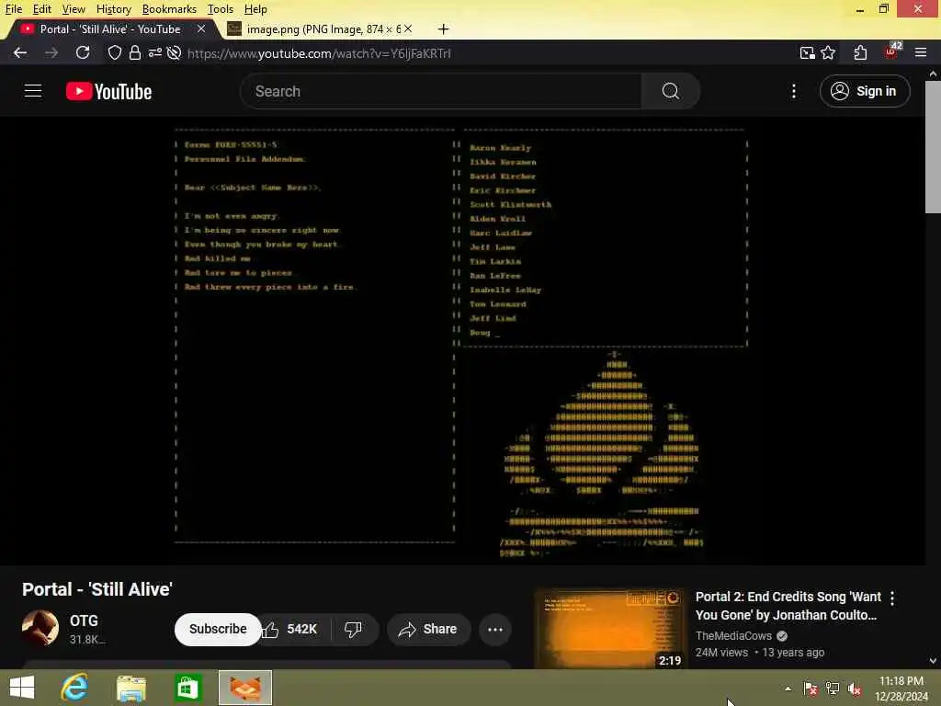Open a new browser tab with plus
Image resolution: width=941 pixels, height=706 pixels.
tap(444, 28)
